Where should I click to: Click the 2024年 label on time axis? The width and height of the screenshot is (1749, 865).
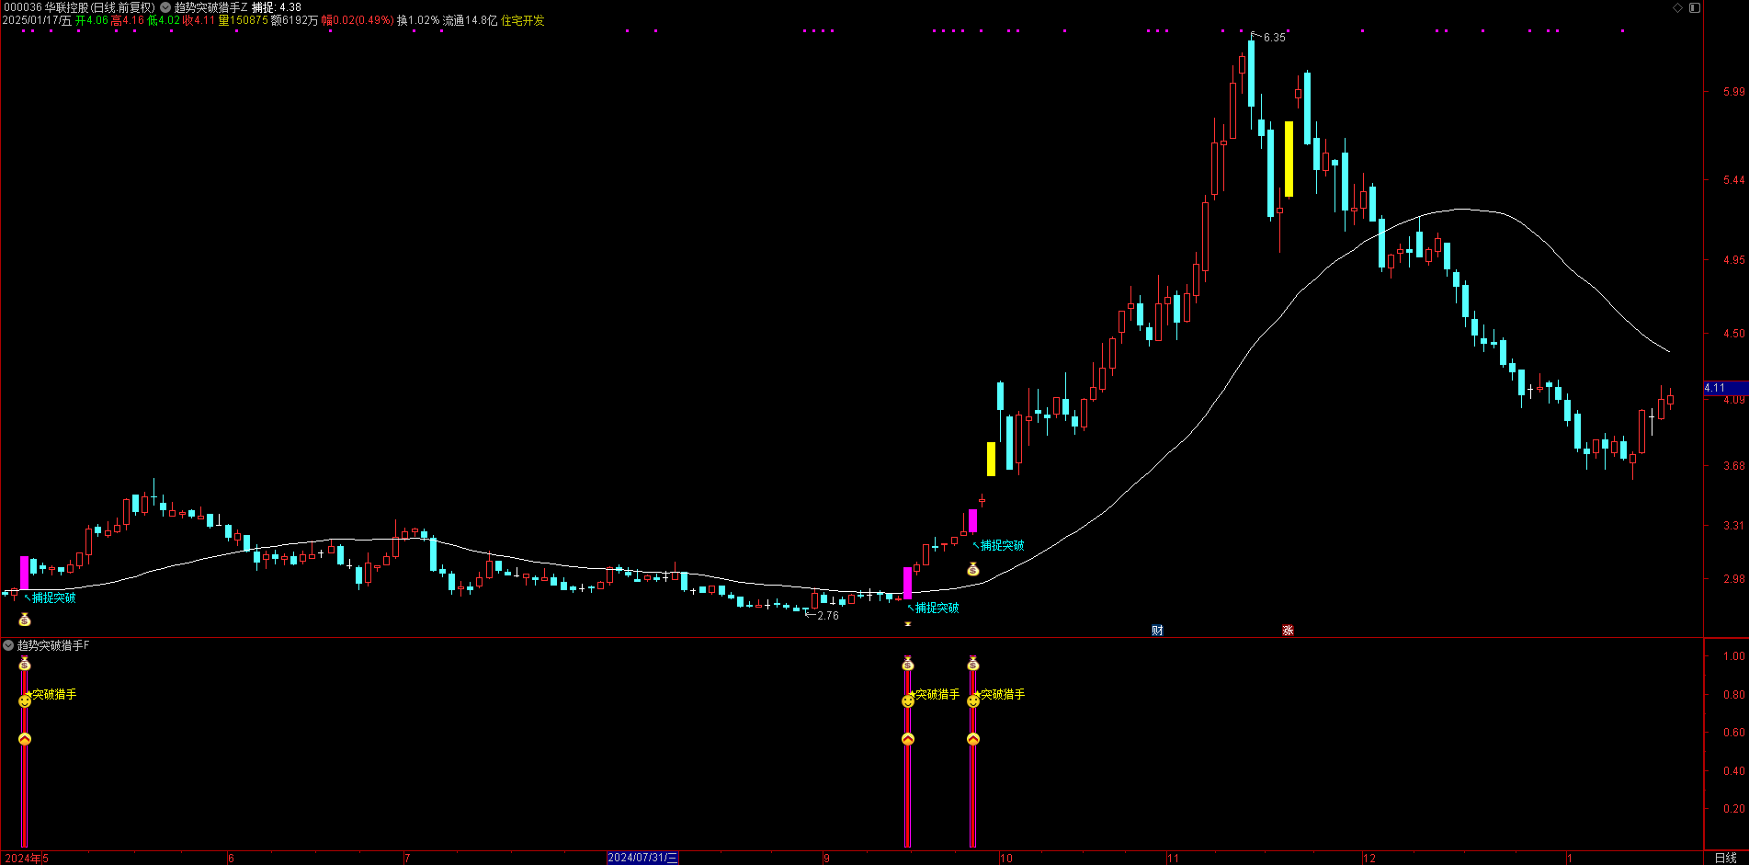tap(23, 858)
